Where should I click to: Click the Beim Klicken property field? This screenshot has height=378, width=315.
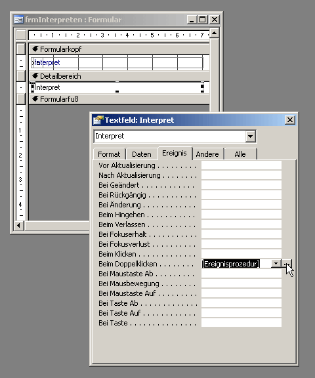click(x=241, y=254)
